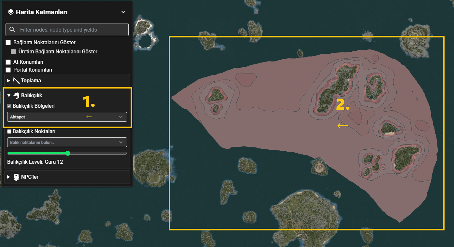
Task: Uncheck Balıkçılık Bölgeleri checkbox
Action: pyautogui.click(x=9, y=106)
